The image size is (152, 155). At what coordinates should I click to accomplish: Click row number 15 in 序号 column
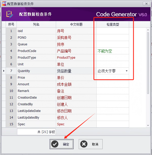coord(11,124)
